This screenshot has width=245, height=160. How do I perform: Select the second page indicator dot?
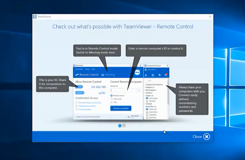124,126
